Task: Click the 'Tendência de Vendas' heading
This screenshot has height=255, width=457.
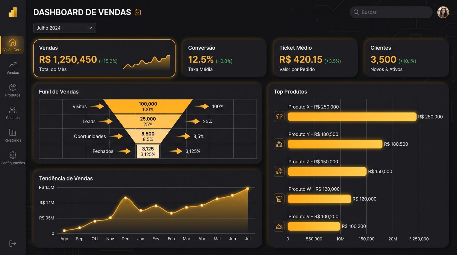Action: (66, 178)
